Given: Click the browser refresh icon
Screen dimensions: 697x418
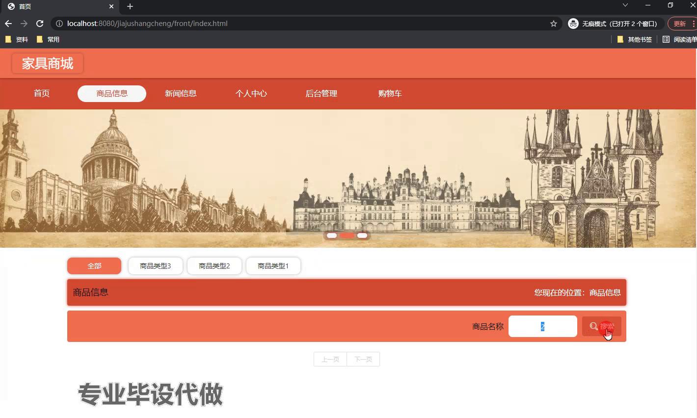Looking at the screenshot, I should point(40,23).
